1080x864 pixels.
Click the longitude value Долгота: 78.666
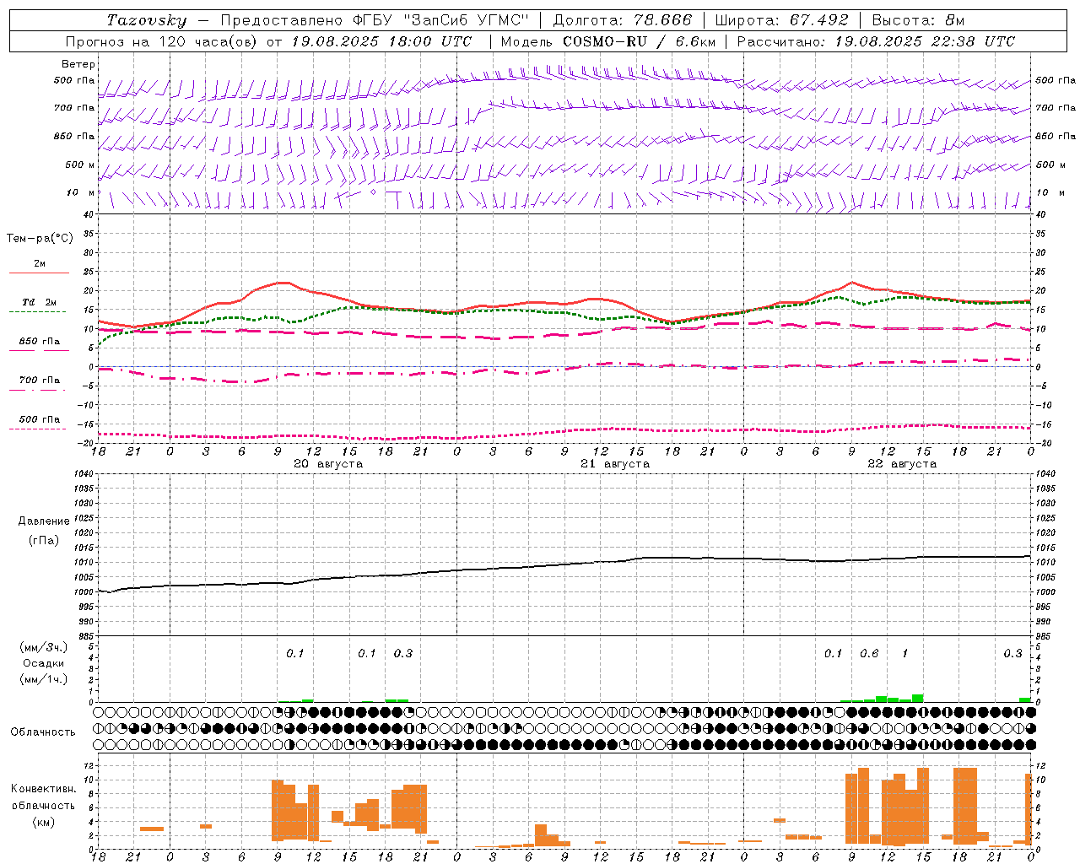(x=623, y=20)
